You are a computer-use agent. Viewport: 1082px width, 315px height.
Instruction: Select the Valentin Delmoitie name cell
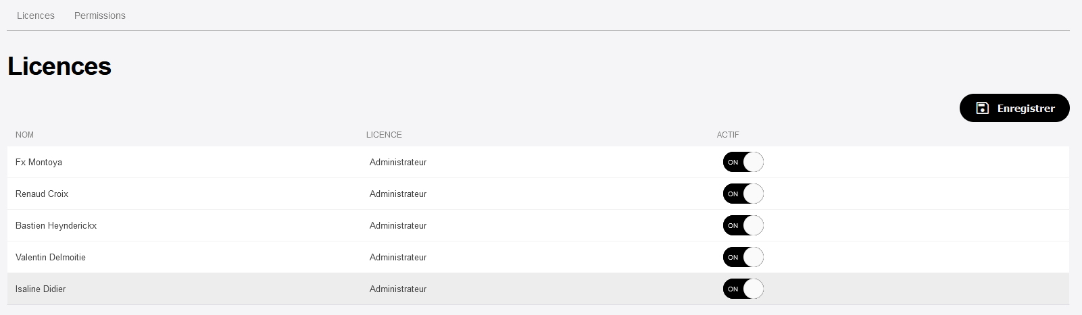51,257
